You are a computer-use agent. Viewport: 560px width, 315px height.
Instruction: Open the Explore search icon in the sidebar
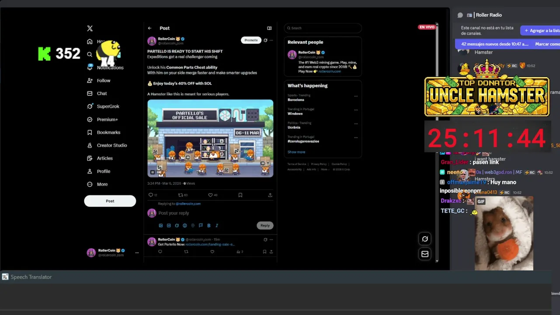[90, 54]
